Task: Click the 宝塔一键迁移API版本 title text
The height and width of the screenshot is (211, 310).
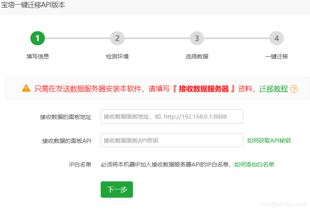Action: tap(33, 5)
